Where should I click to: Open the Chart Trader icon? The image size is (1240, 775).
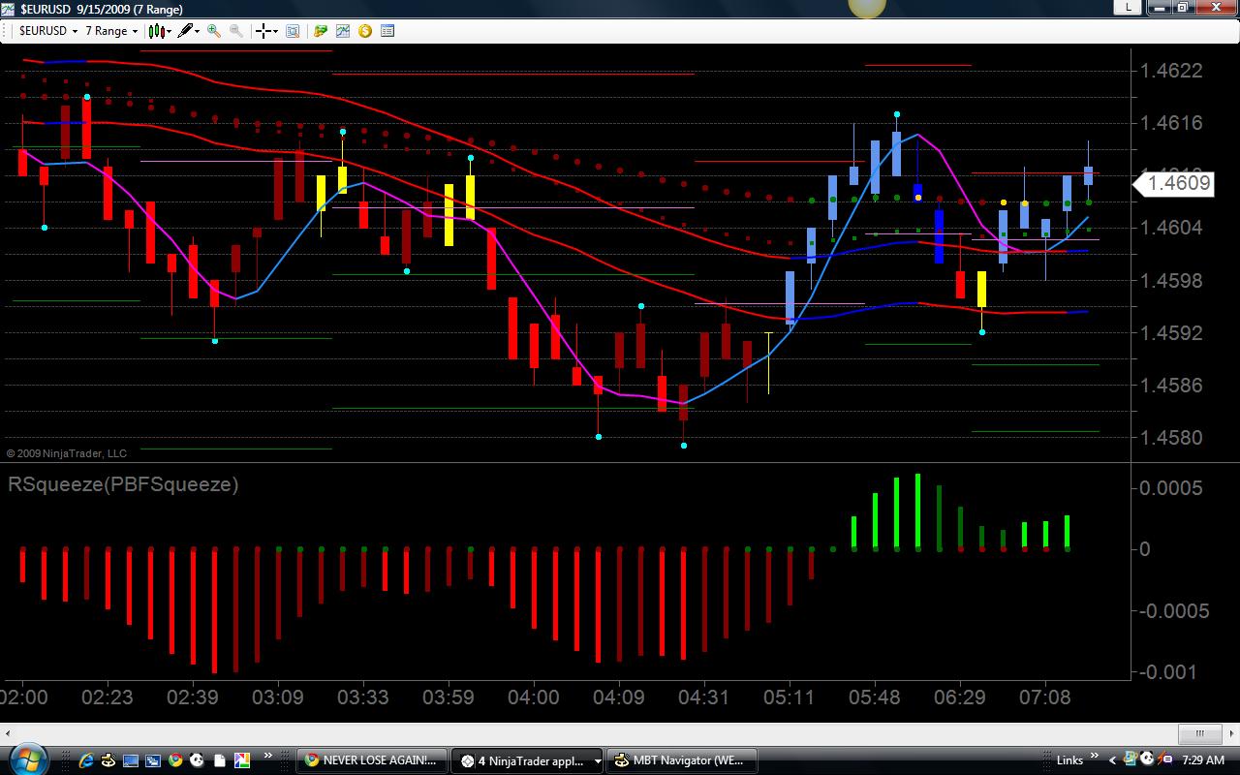tap(321, 31)
